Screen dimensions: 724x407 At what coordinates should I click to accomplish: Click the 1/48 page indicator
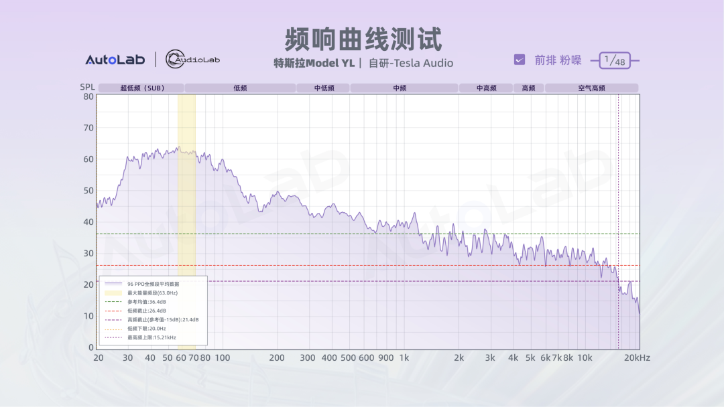(x=614, y=61)
